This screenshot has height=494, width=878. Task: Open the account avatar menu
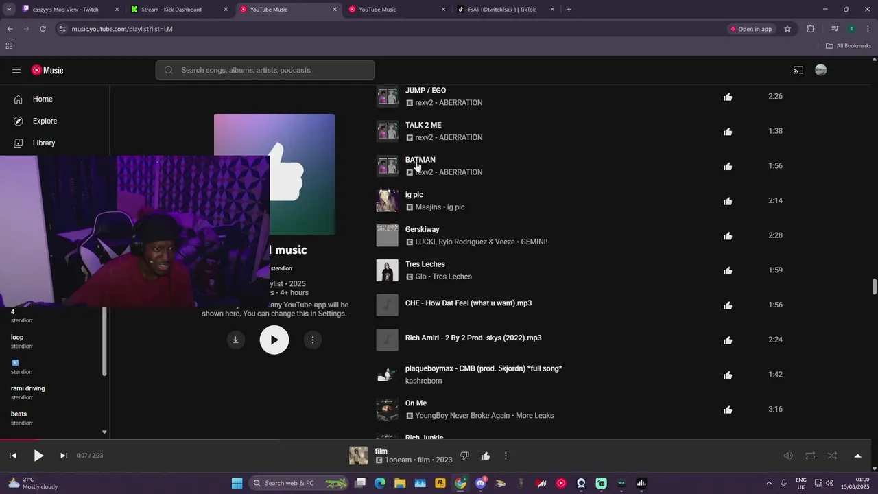820,70
